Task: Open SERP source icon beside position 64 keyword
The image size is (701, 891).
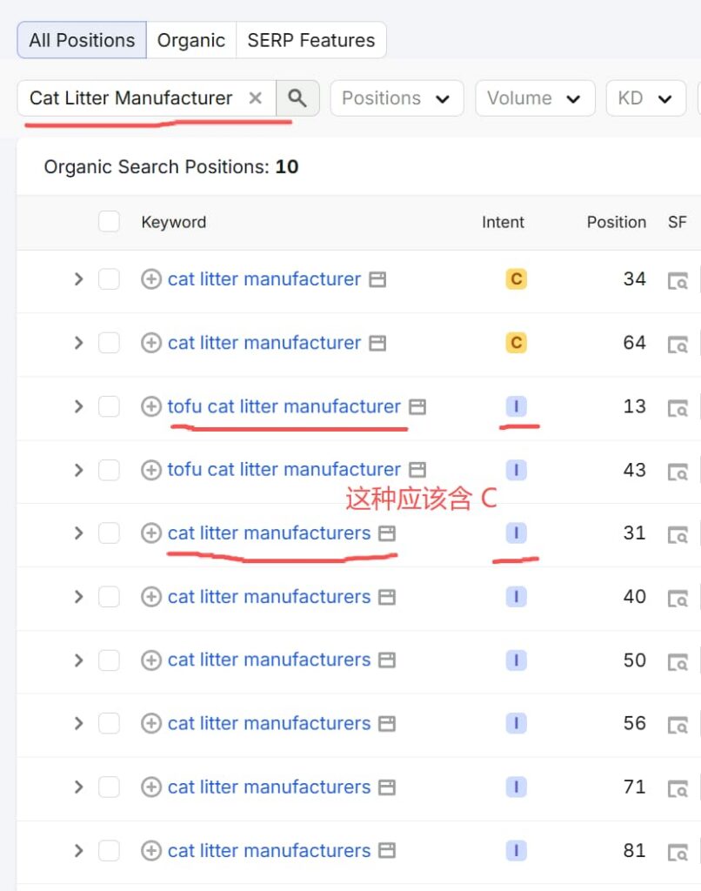Action: pos(377,343)
